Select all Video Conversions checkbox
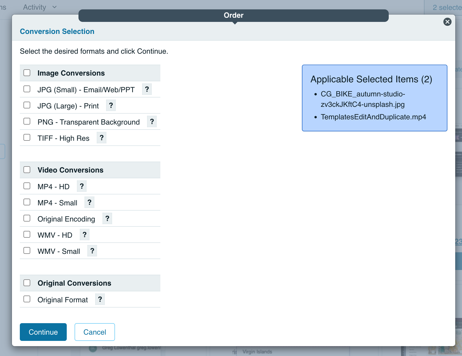Screen dimensions: 462x356 (27, 170)
